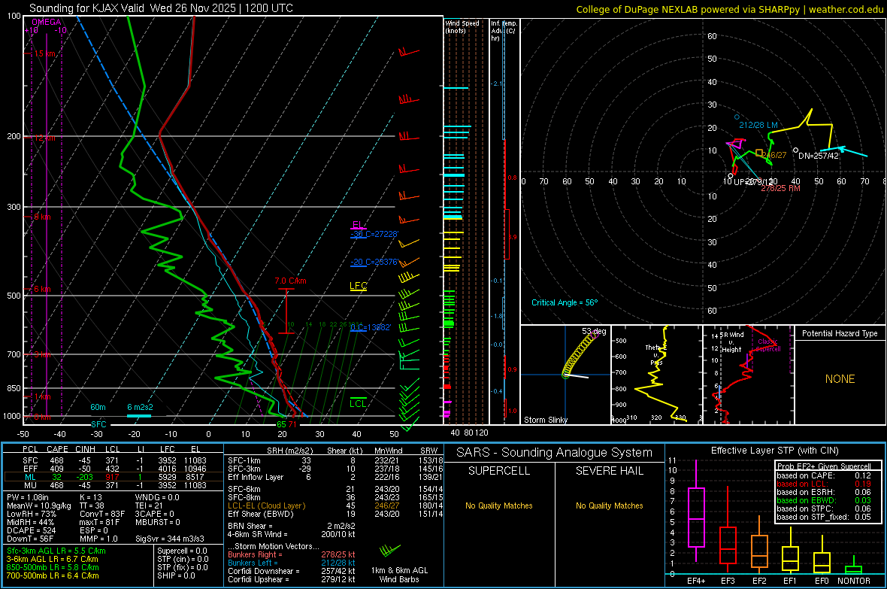Click the Corfidi Downshear = 257/42 kt line
The height and width of the screenshot is (589, 887).
292,571
